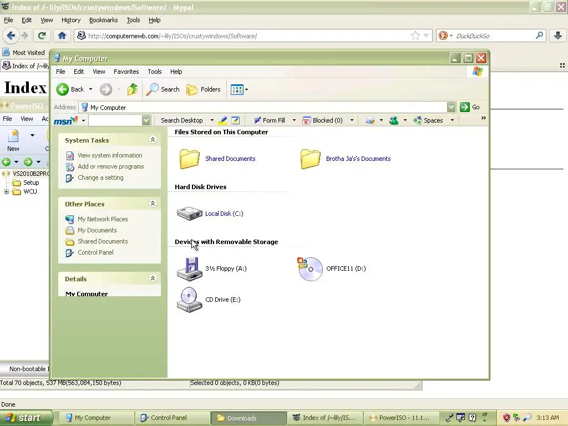The height and width of the screenshot is (426, 568).
Task: Expand the WCU tree node in PowerISO
Action: (6, 191)
